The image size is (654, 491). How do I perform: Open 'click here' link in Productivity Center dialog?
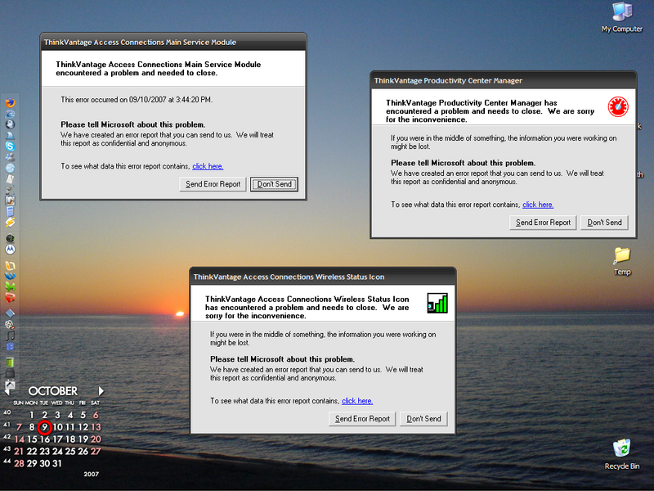click(x=538, y=205)
